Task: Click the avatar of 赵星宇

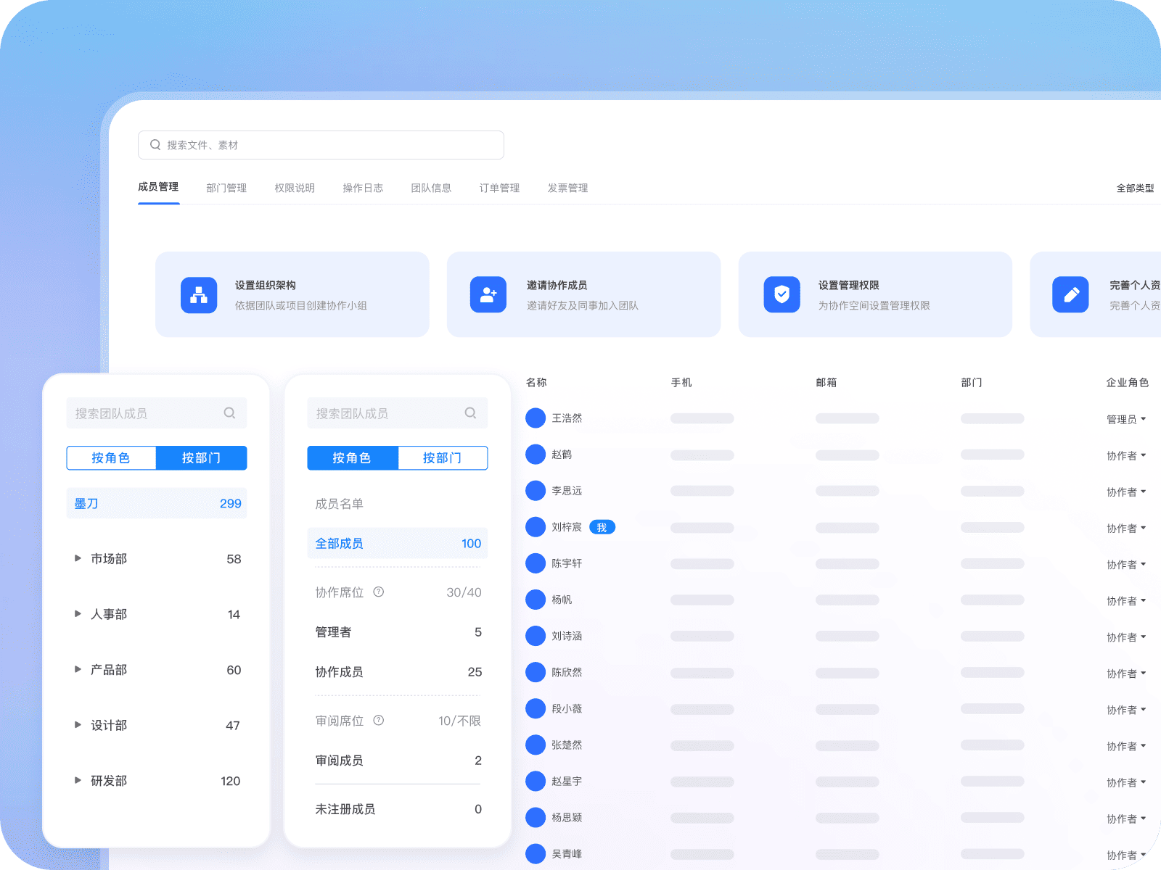Action: click(x=536, y=781)
